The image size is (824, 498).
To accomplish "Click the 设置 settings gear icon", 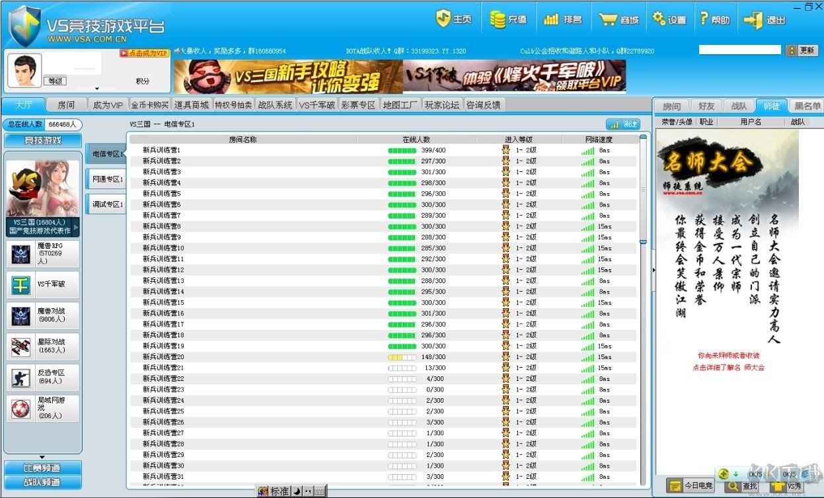I will click(x=659, y=19).
